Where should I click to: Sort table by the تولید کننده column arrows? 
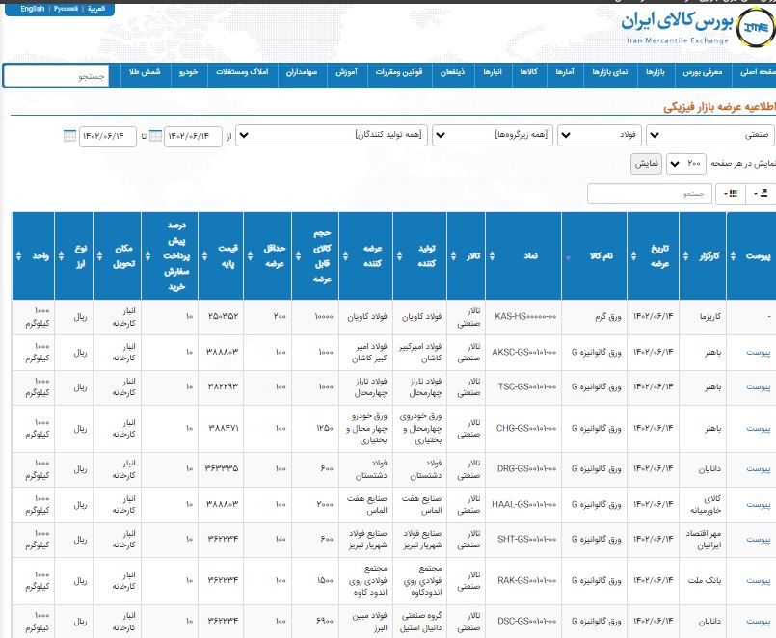399,256
